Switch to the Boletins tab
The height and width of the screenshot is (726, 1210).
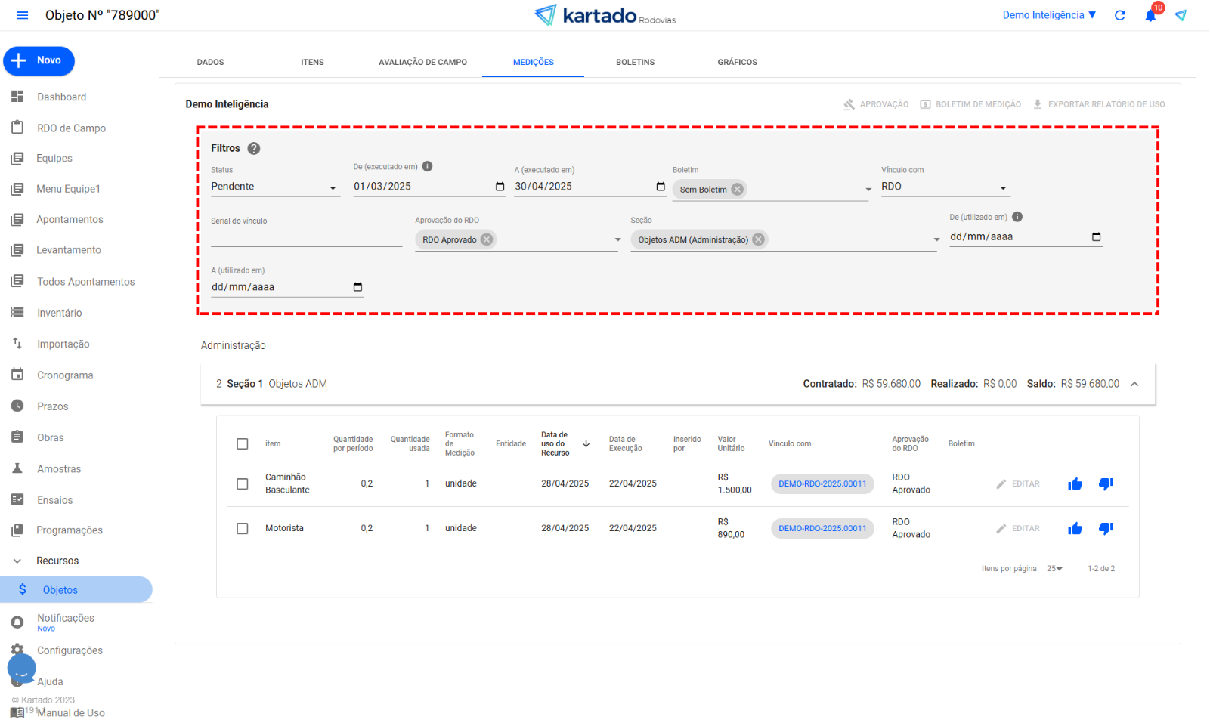click(x=635, y=63)
